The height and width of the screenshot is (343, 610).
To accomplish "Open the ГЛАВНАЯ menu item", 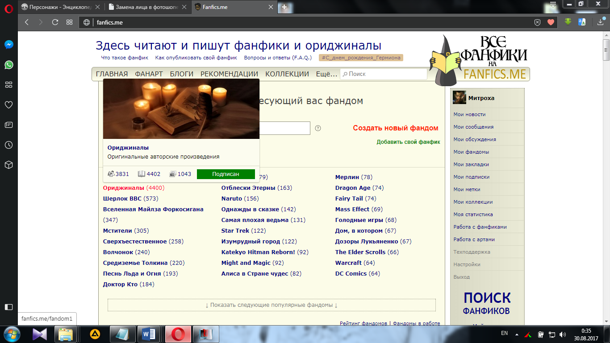I will 112,74.
